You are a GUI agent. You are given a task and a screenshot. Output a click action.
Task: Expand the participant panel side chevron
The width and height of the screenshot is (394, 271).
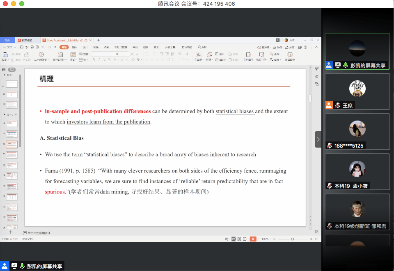[318, 139]
